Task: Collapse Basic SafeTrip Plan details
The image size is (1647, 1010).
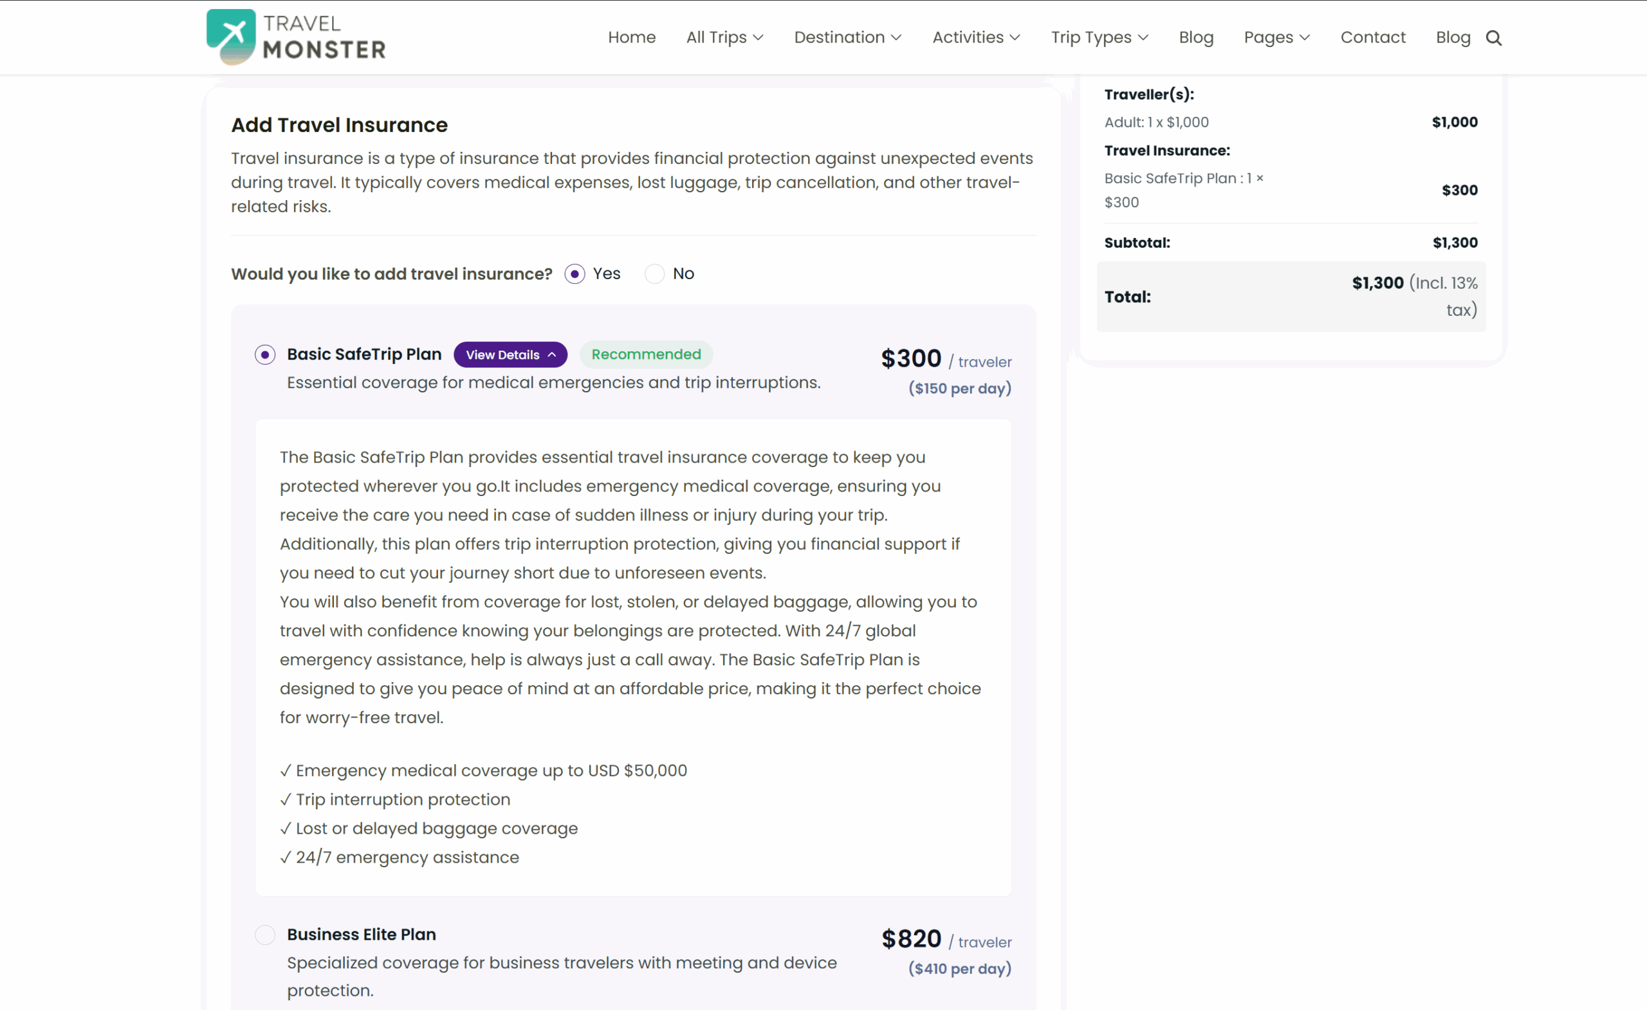Action: [510, 355]
